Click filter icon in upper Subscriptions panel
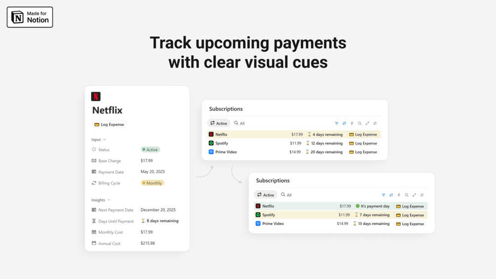 [337, 123]
